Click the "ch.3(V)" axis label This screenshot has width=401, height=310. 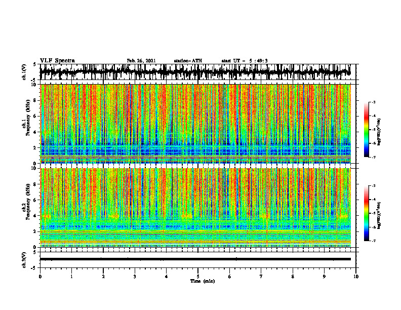click(x=24, y=260)
